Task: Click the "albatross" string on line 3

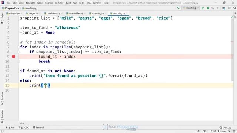Action: click(x=67, y=28)
